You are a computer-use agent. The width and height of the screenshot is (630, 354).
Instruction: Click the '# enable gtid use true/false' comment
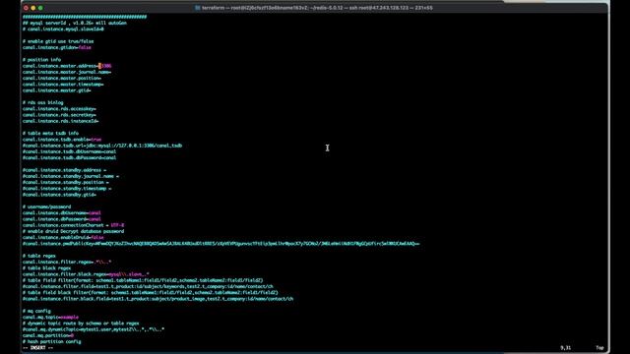point(58,41)
